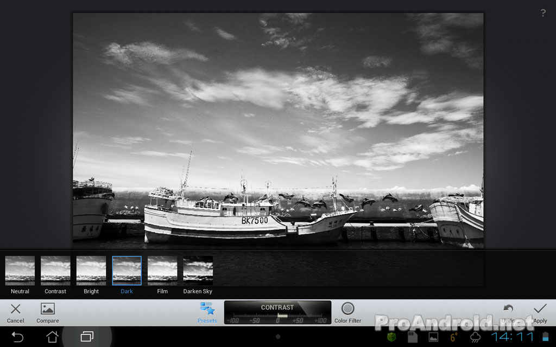This screenshot has height=347, width=556.
Task: Open the Color Filter option
Action: coord(347,313)
